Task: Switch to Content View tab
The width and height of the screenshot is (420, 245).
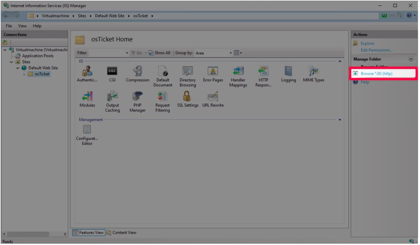Action: coord(122,232)
